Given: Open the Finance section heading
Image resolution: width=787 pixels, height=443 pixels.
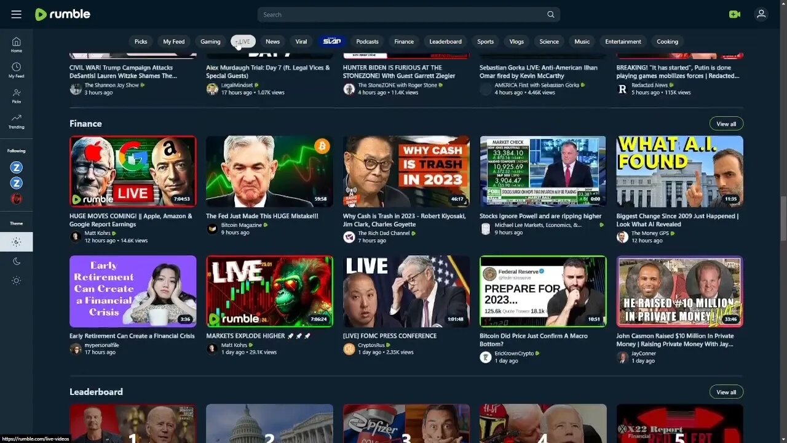Looking at the screenshot, I should [x=85, y=124].
